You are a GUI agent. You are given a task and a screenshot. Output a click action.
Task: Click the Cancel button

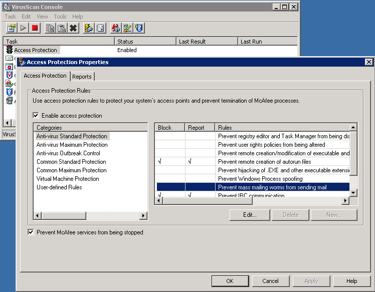pos(271,281)
